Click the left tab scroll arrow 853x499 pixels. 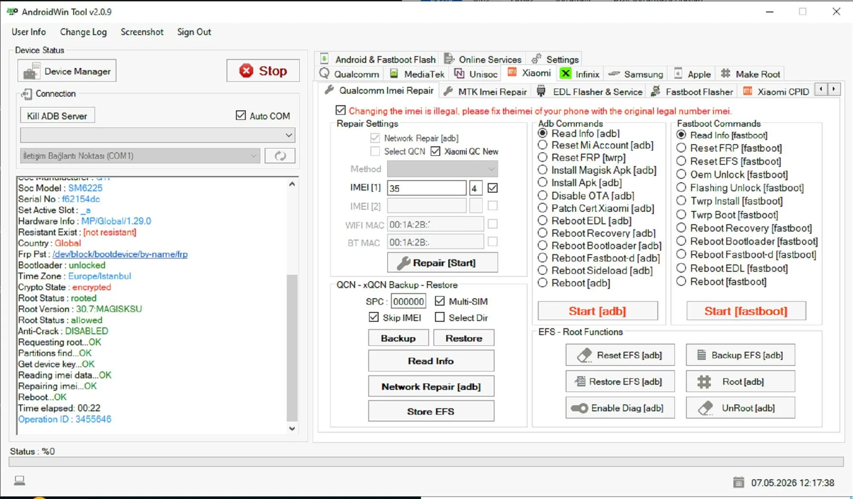[820, 89]
